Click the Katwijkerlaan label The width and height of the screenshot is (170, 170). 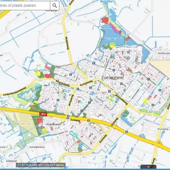click(x=37, y=147)
